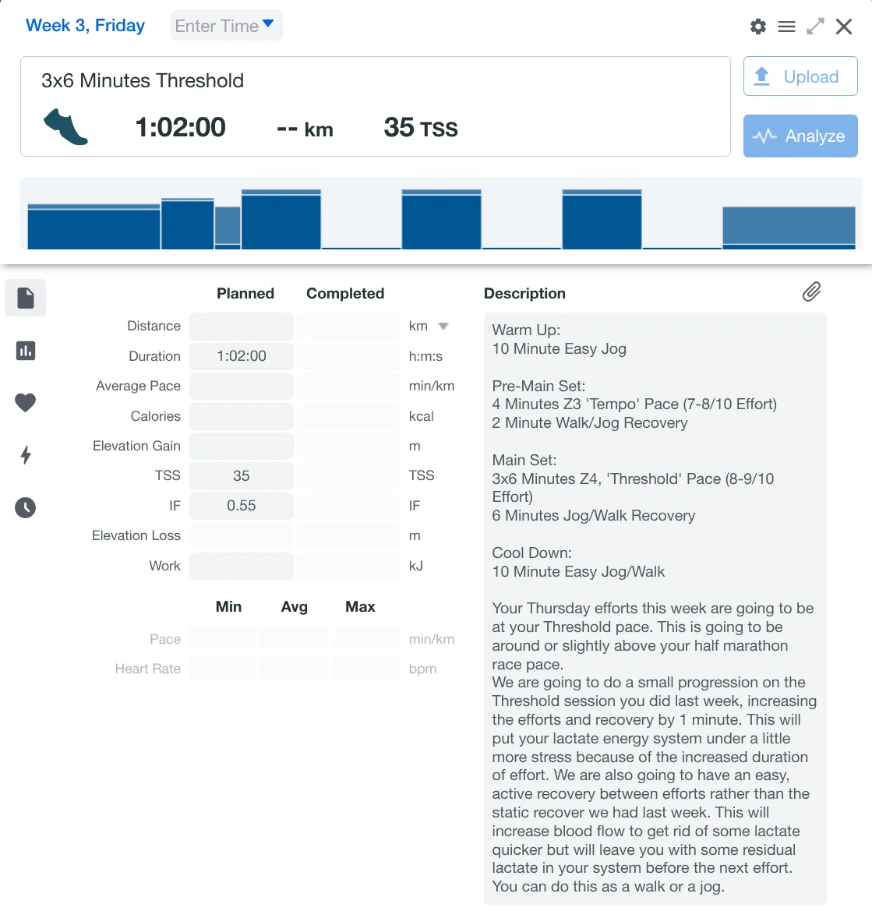Screen dimensions: 872x911
Task: Expand the workout view to full screen
Action: 815,26
